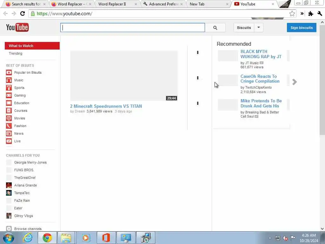Reload the page with refresh icon

(23, 14)
